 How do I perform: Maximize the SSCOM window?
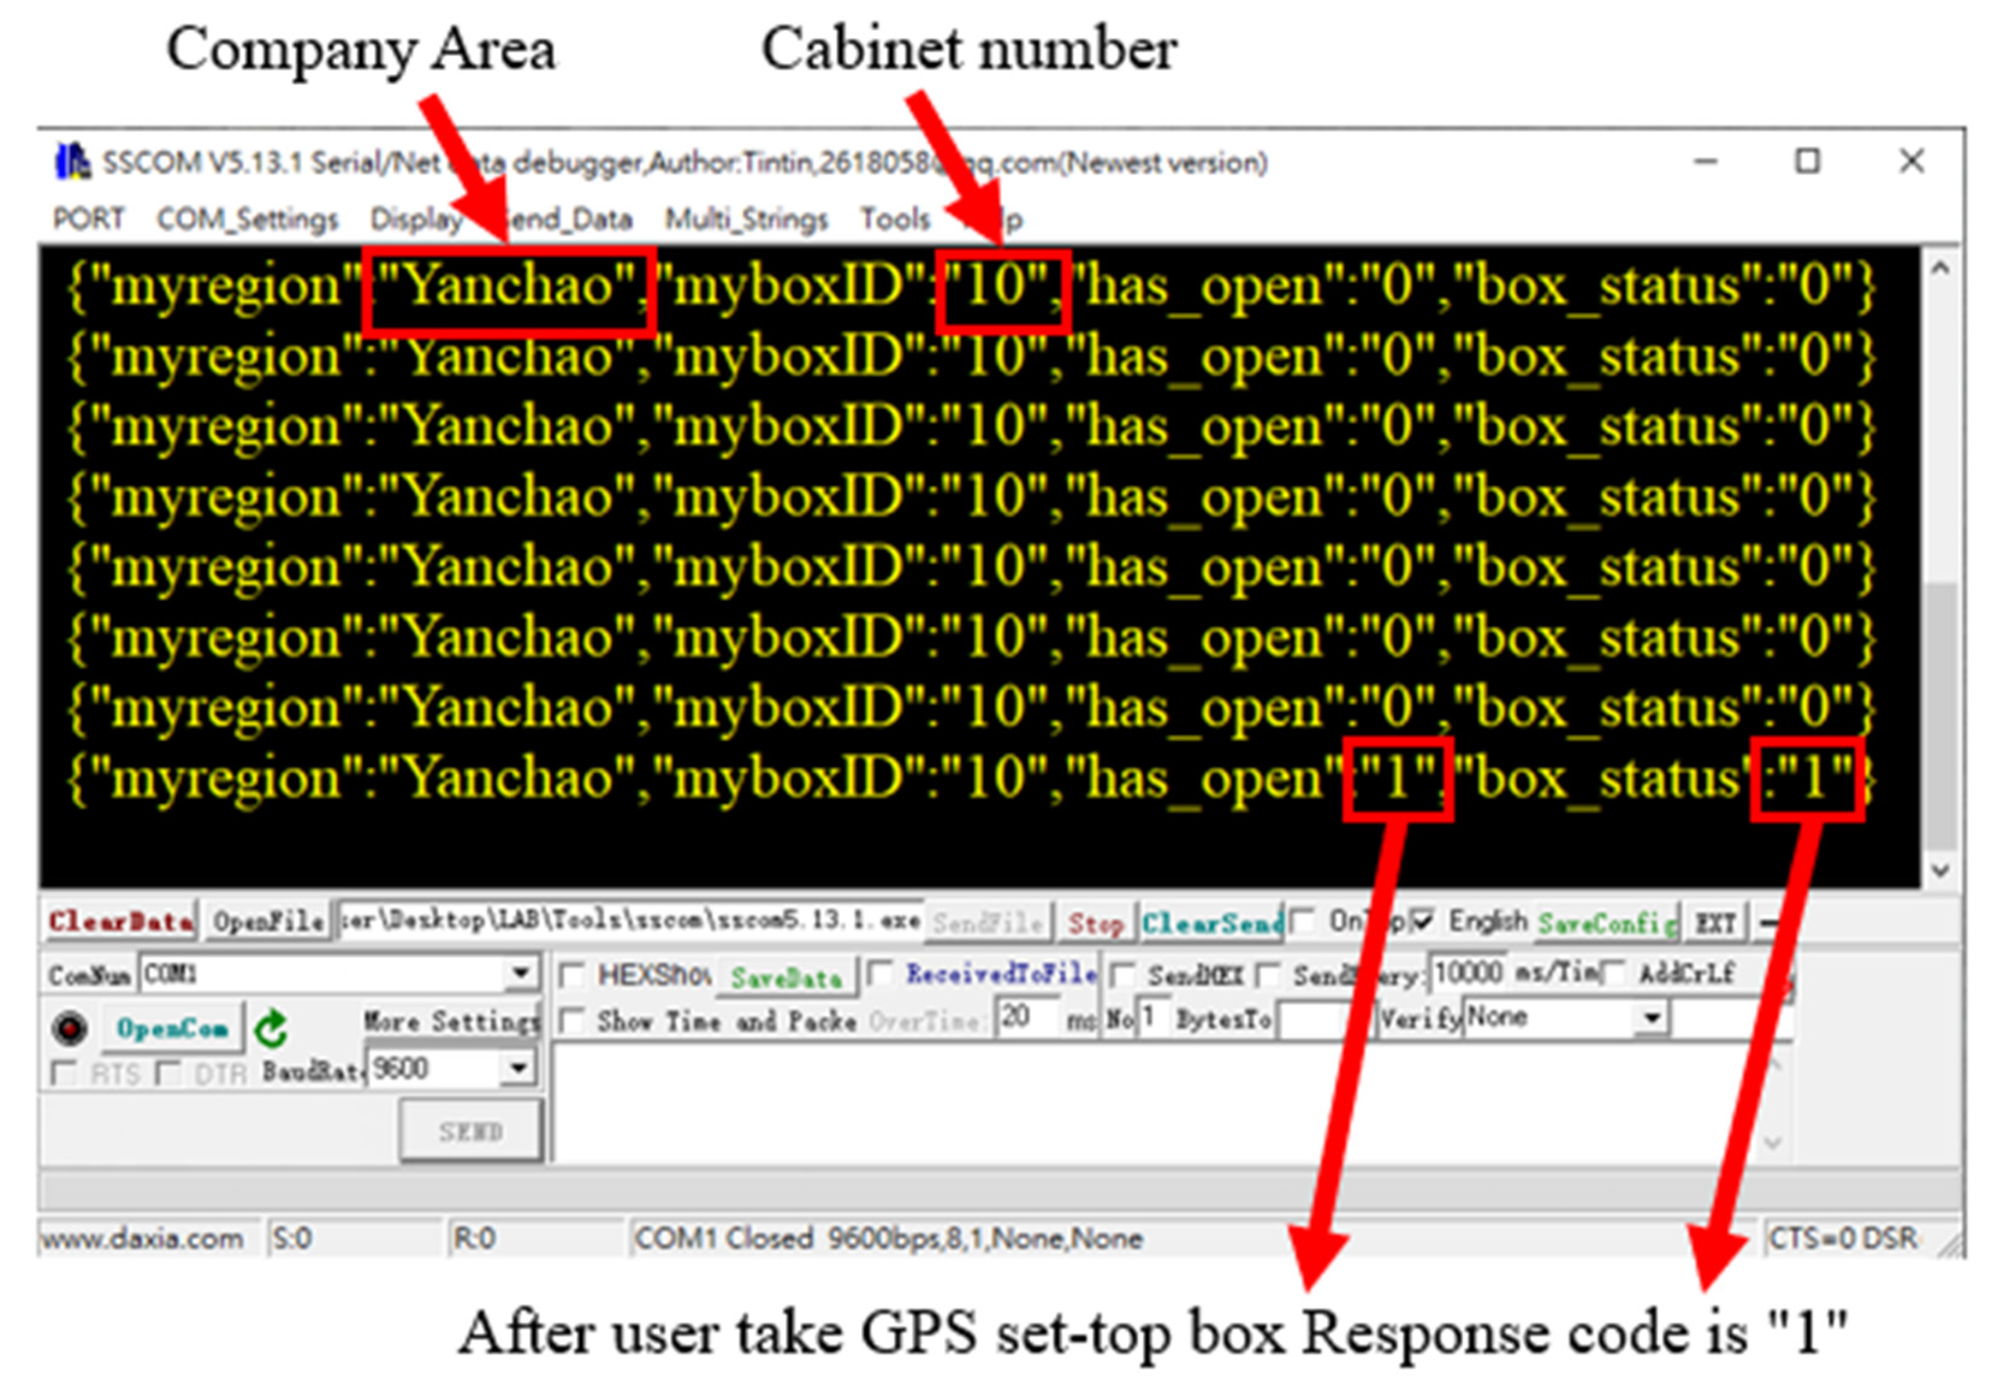pos(1807,162)
